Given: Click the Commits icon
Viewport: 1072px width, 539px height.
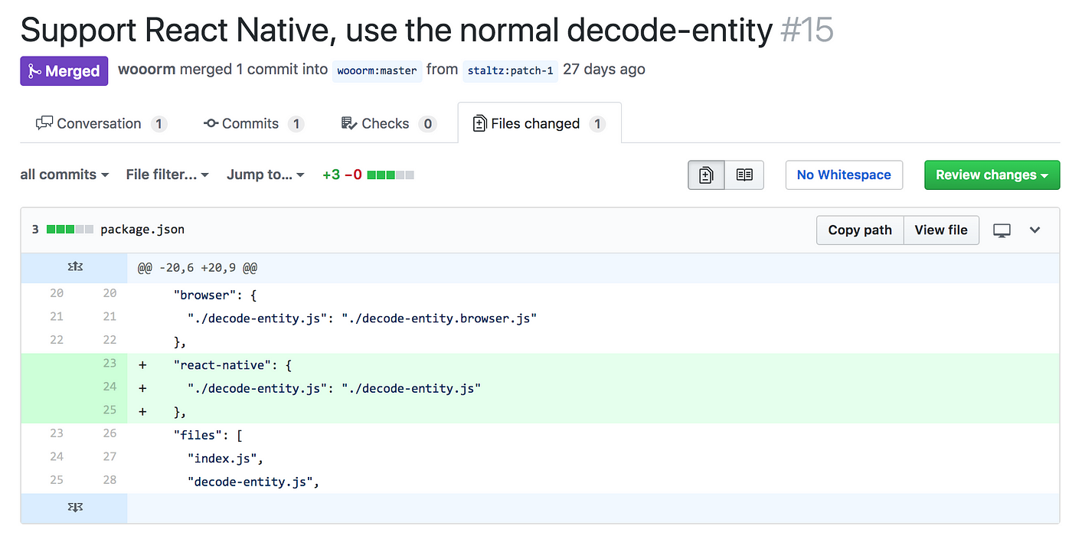Looking at the screenshot, I should (x=211, y=123).
